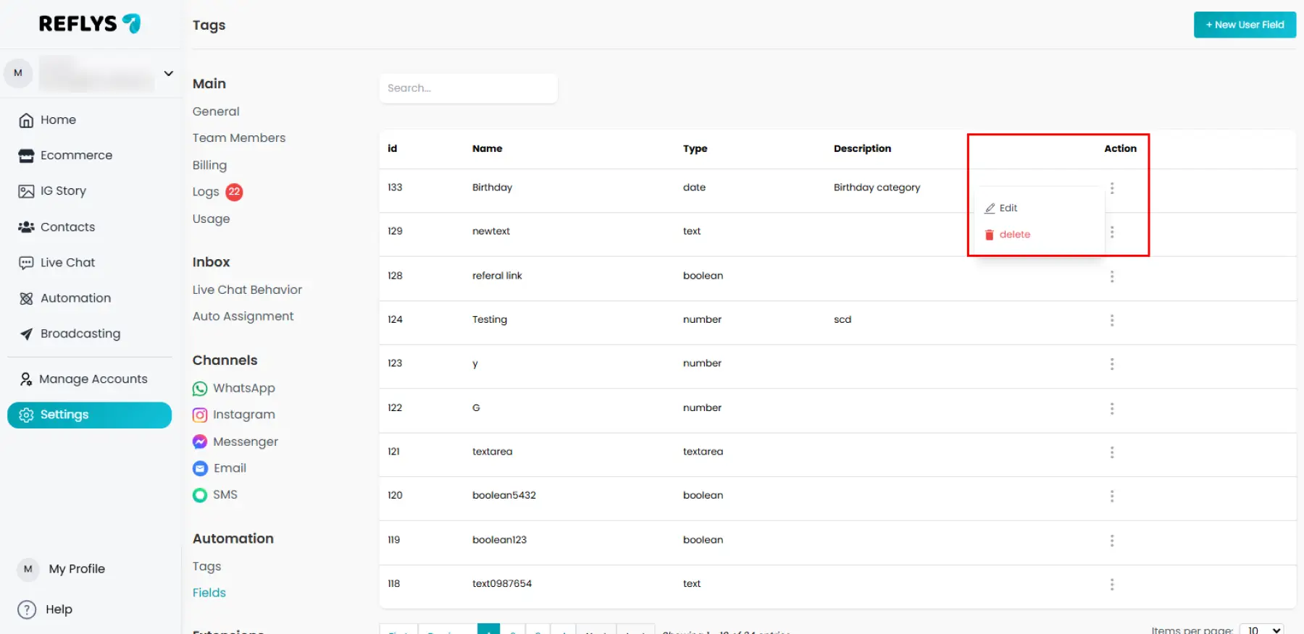Choose delete from the action menu

pyautogui.click(x=1014, y=234)
